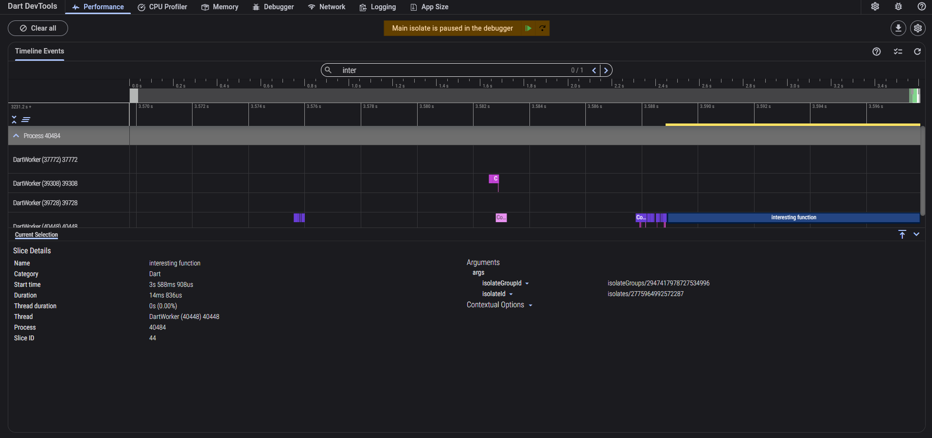Go to next search match
Screen dimensions: 932x438
coord(606,70)
